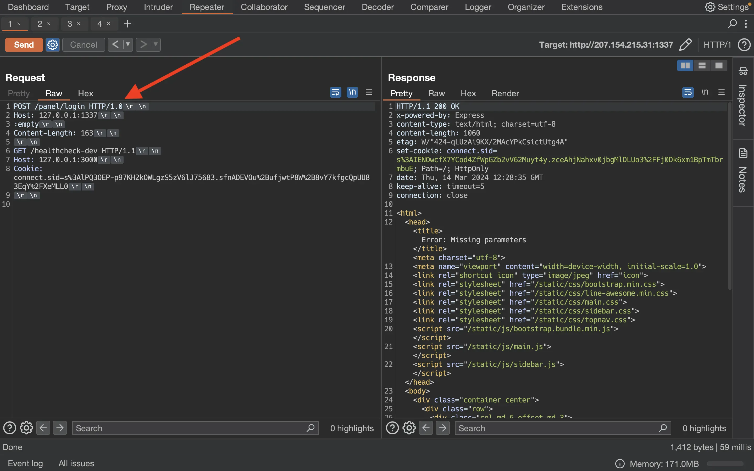Open request editor hamburger options menu
This screenshot has height=471, width=754.
click(369, 92)
